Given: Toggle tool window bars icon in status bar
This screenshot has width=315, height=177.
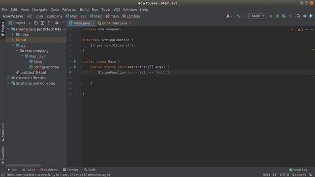Looking at the screenshot, I should [3, 175].
